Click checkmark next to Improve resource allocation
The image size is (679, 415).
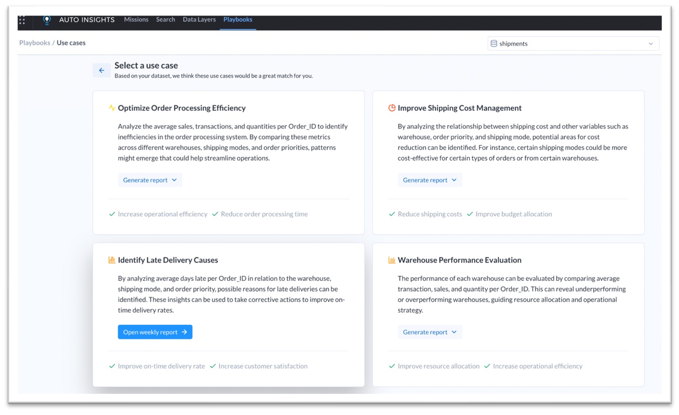click(392, 366)
